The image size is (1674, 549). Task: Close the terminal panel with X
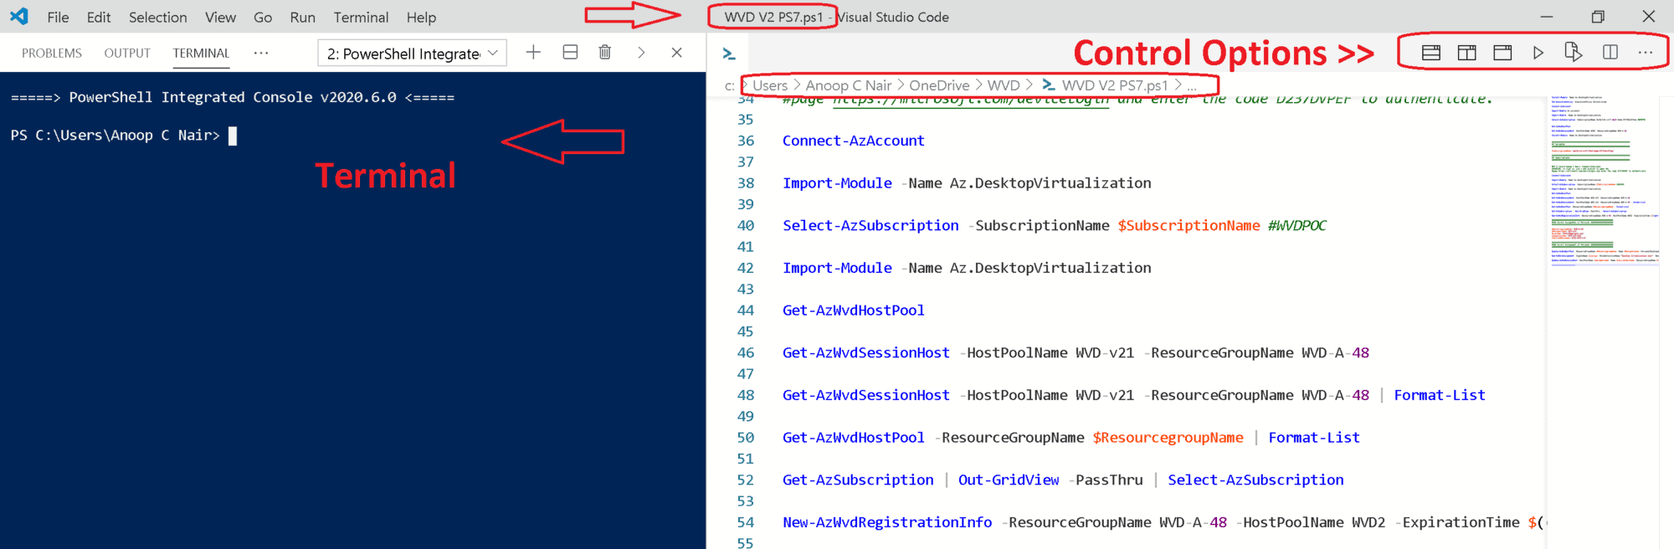pyautogui.click(x=676, y=52)
